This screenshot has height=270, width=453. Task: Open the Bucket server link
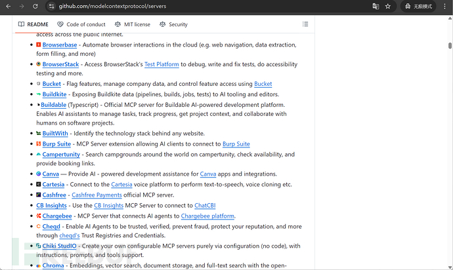(x=51, y=84)
